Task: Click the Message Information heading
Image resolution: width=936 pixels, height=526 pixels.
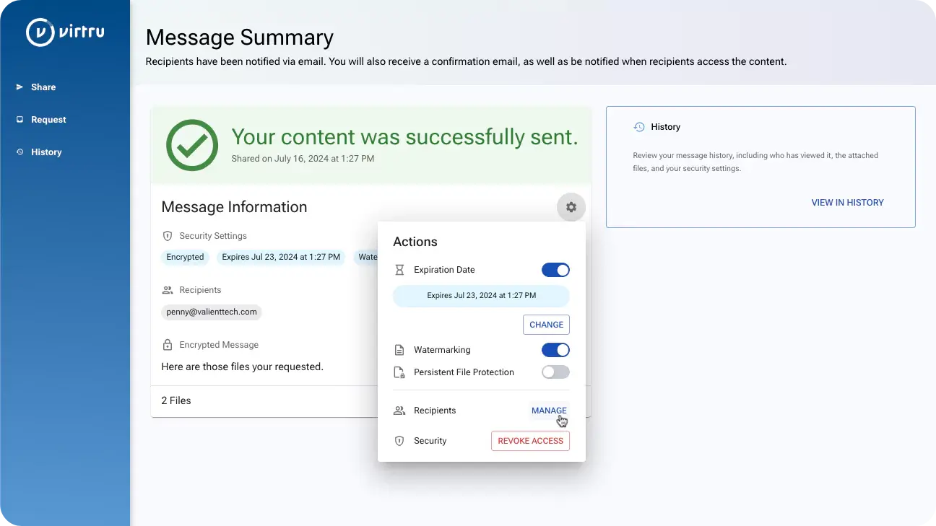Action: point(234,207)
